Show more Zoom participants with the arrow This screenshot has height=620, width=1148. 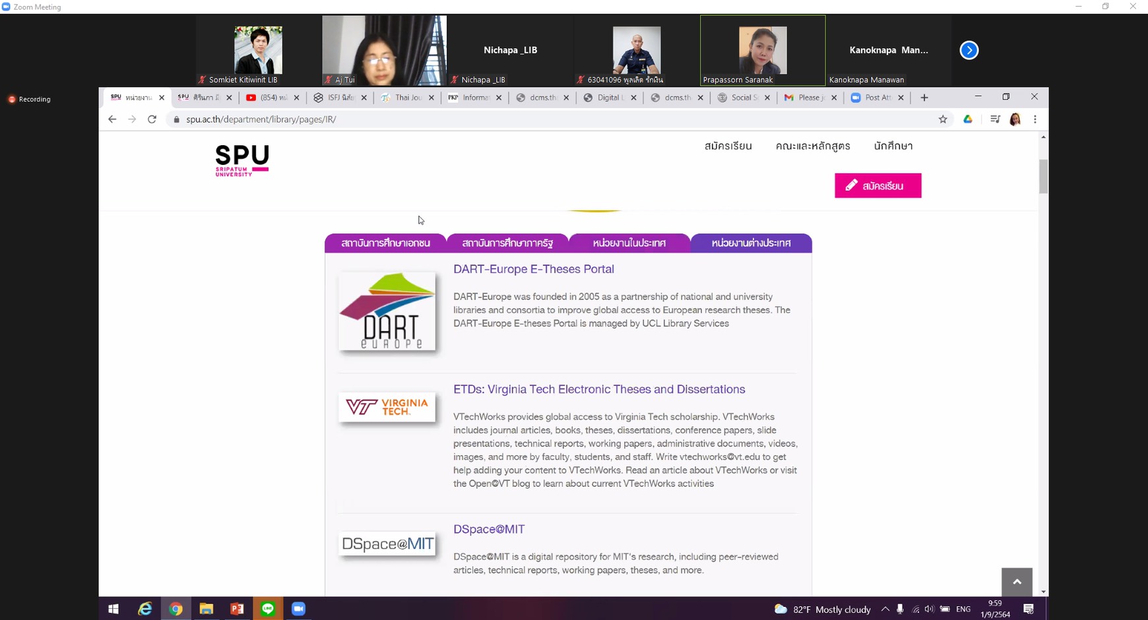969,50
